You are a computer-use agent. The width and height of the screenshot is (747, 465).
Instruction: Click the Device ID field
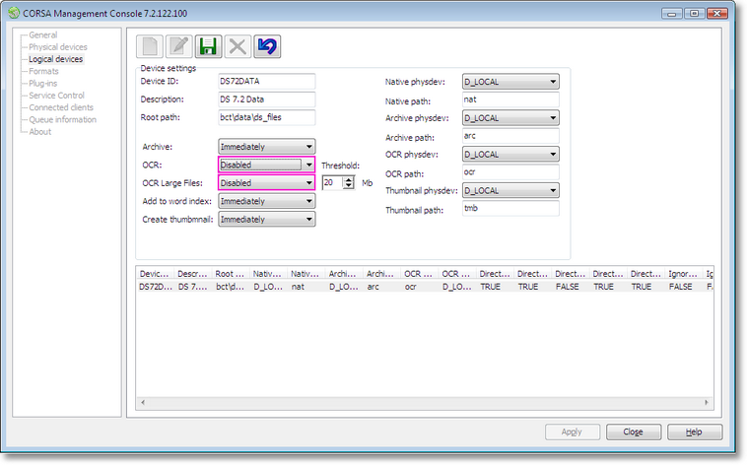[x=267, y=81]
